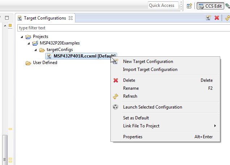Click the Refresh toolbar icon in the view header
Image resolution: width=230 pixels, height=165 pixels.
(227, 18)
